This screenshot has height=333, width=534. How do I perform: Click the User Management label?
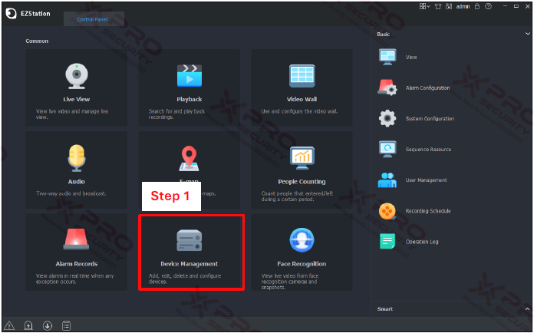click(x=426, y=180)
